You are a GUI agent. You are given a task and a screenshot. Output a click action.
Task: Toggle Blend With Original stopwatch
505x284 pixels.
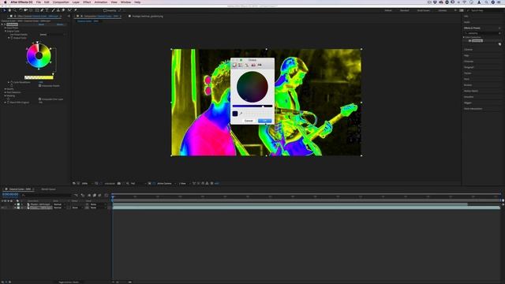click(9, 103)
